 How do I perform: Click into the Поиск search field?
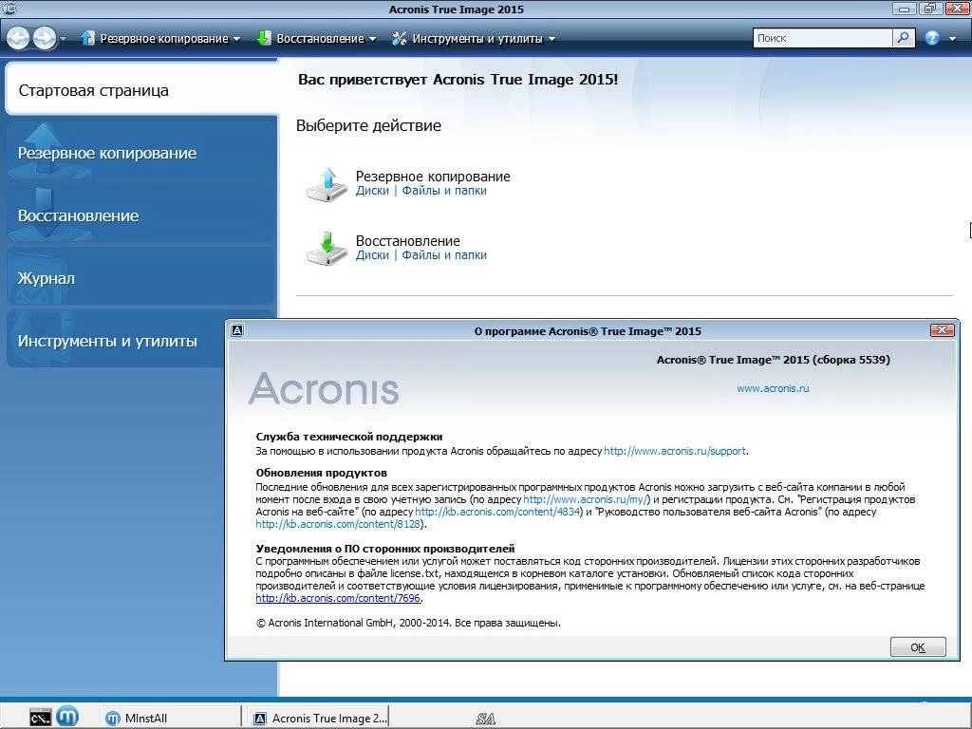[x=823, y=38]
